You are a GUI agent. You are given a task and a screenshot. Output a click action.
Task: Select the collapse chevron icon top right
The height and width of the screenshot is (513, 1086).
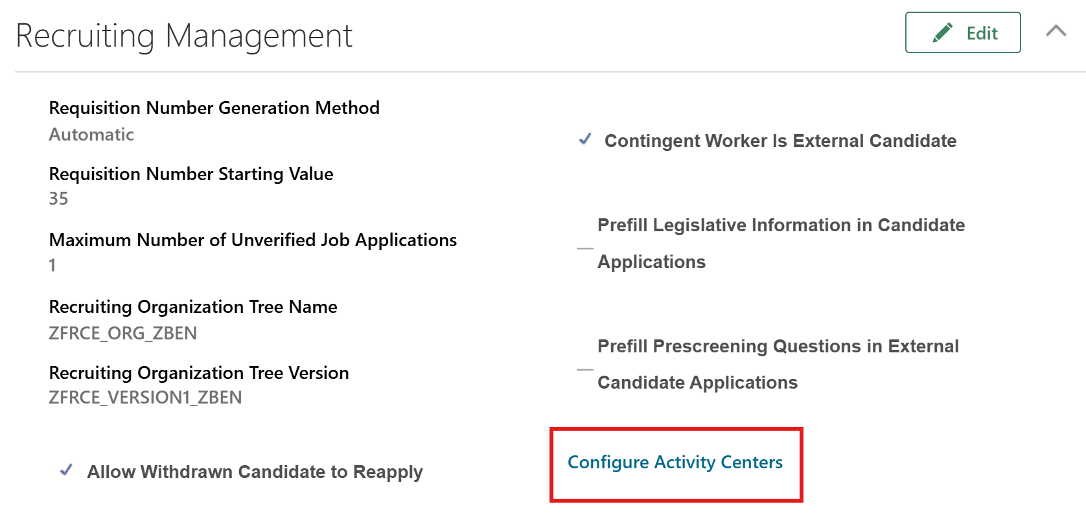[x=1057, y=30]
